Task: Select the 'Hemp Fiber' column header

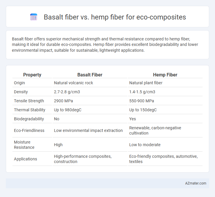Action: 165,75
